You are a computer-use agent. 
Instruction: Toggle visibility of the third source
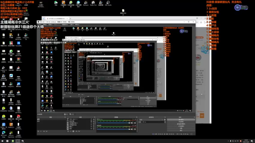(91, 123)
